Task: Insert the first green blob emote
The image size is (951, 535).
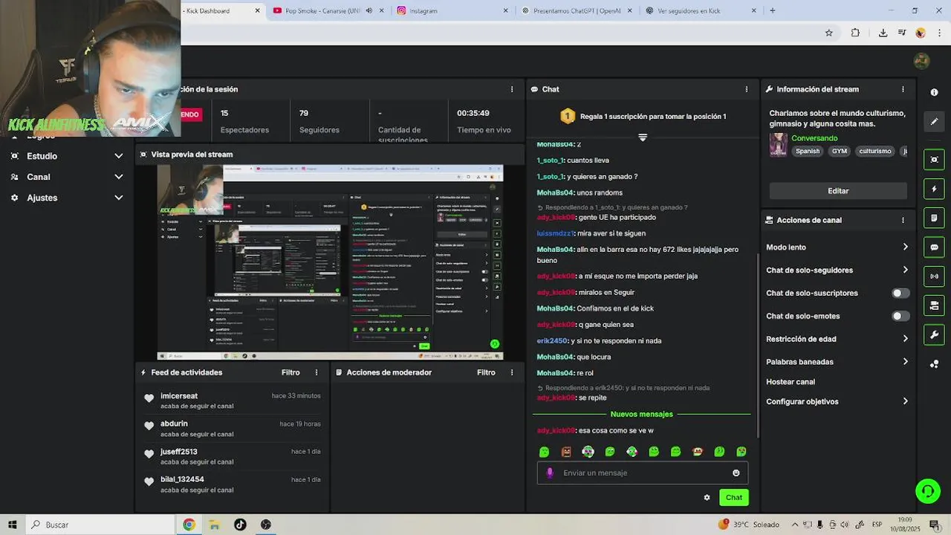Action: (544, 452)
